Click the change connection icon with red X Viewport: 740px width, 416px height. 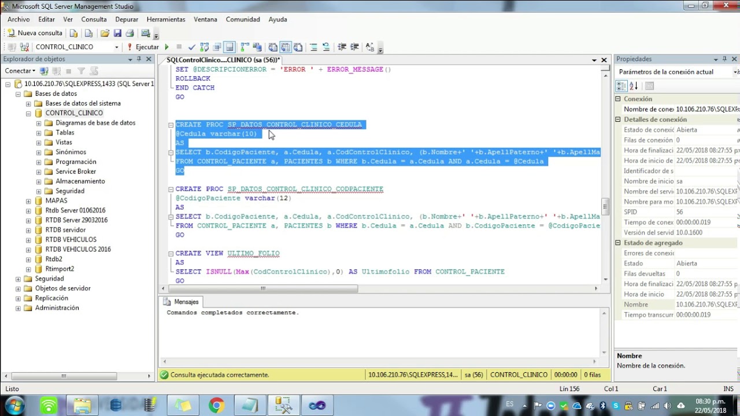[x=24, y=47]
